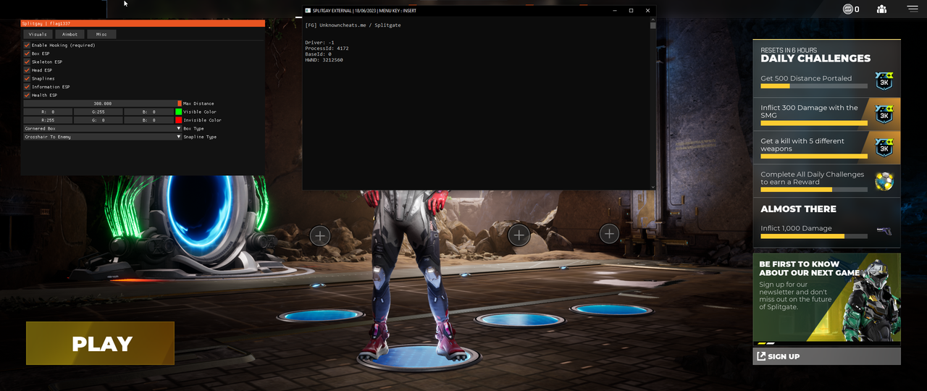927x391 pixels.
Task: Toggle the Head ESP checkbox
Action: point(27,70)
